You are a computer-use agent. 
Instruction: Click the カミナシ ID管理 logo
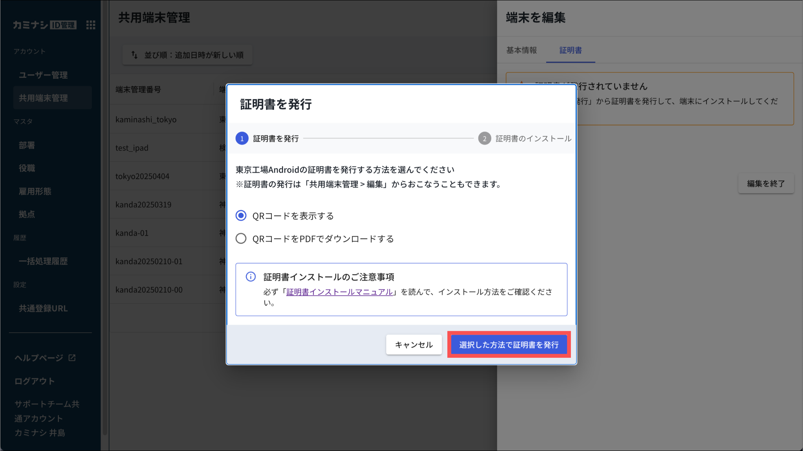[x=44, y=25]
